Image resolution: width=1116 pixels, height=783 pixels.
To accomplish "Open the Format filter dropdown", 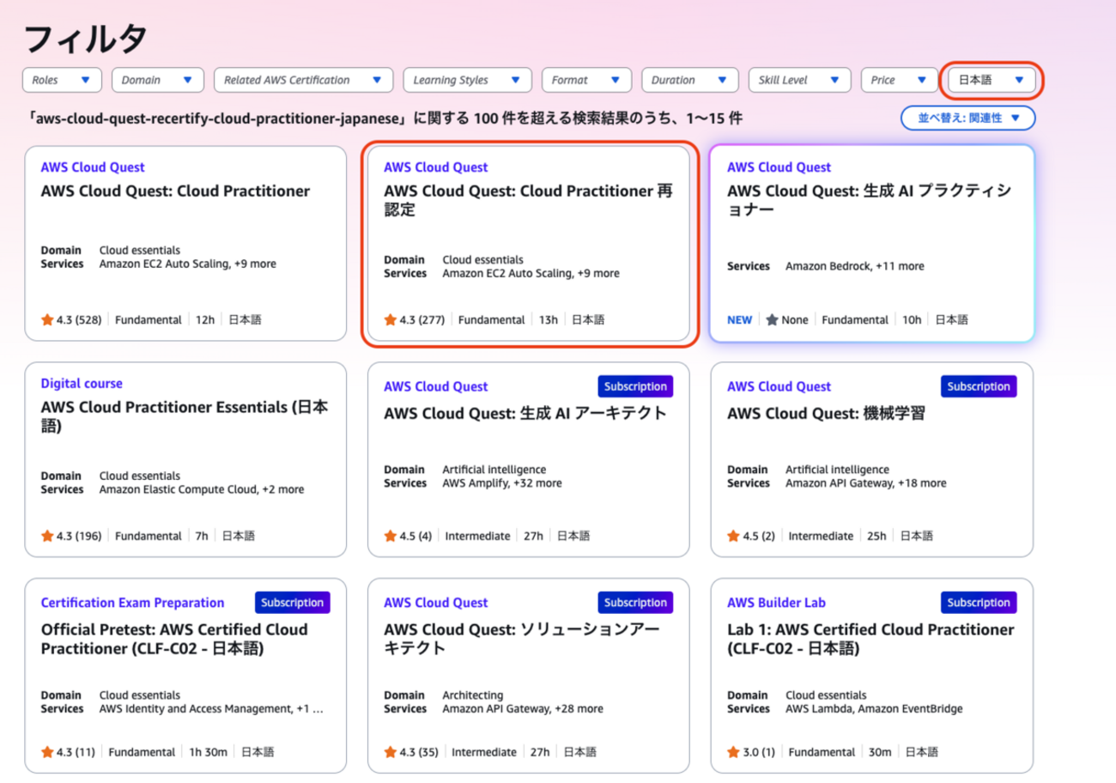I will click(x=586, y=80).
